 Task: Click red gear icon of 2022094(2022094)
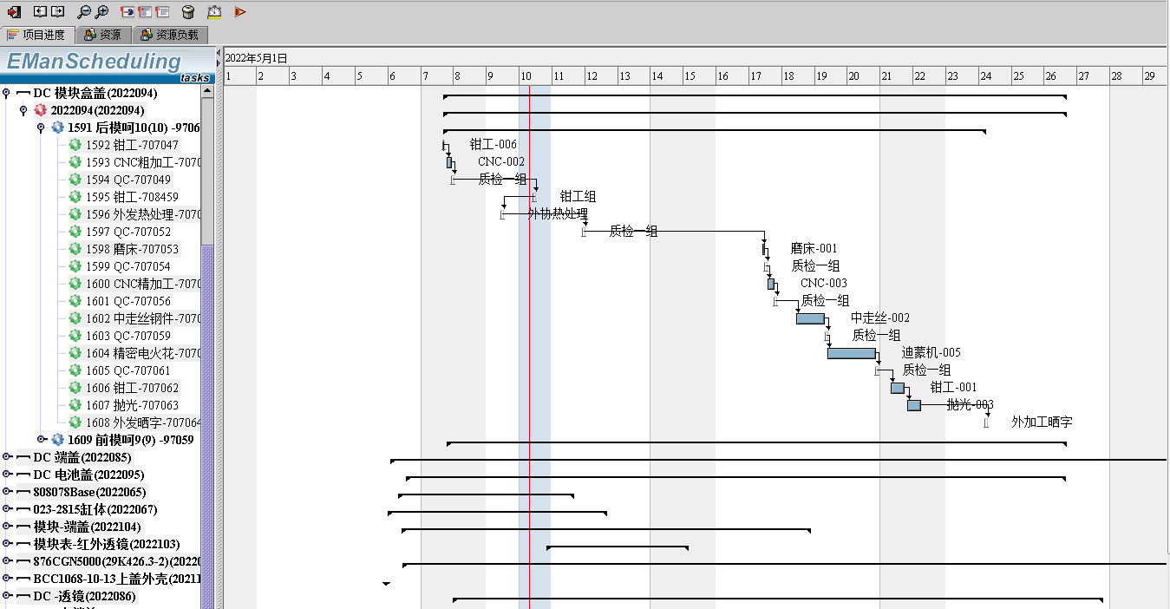(40, 110)
